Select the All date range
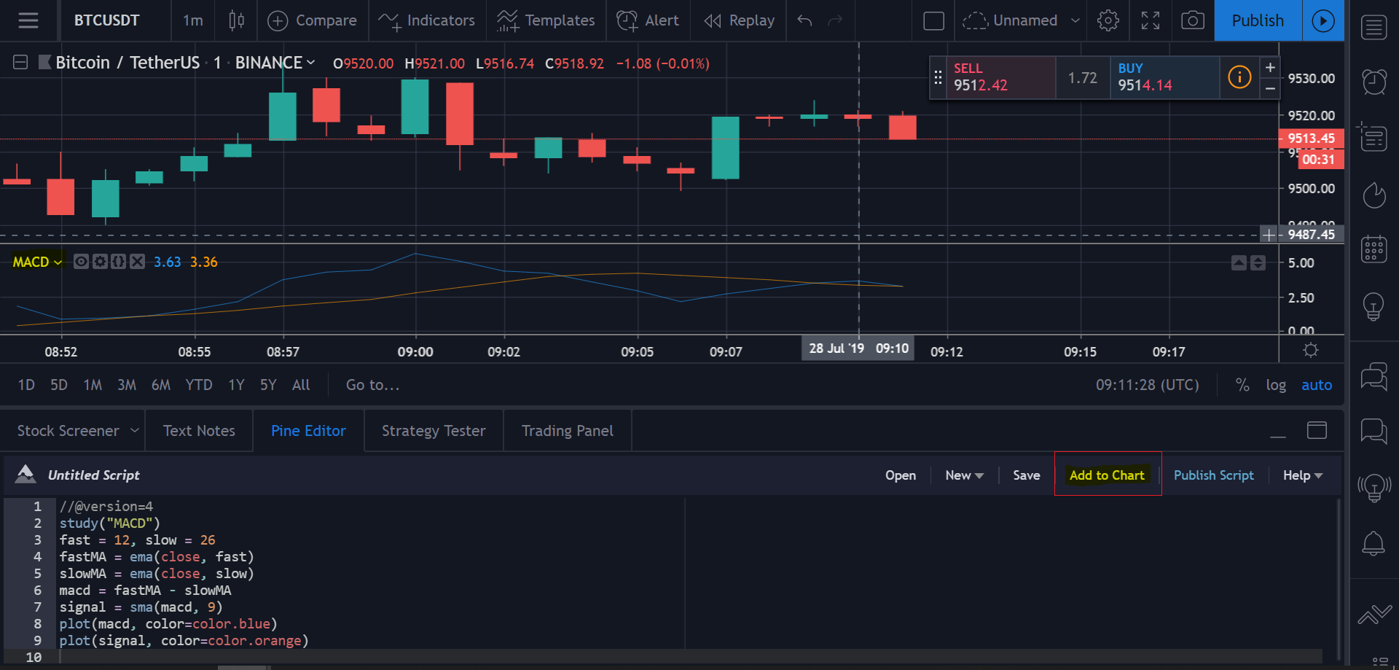This screenshot has width=1399, height=670. pos(301,385)
